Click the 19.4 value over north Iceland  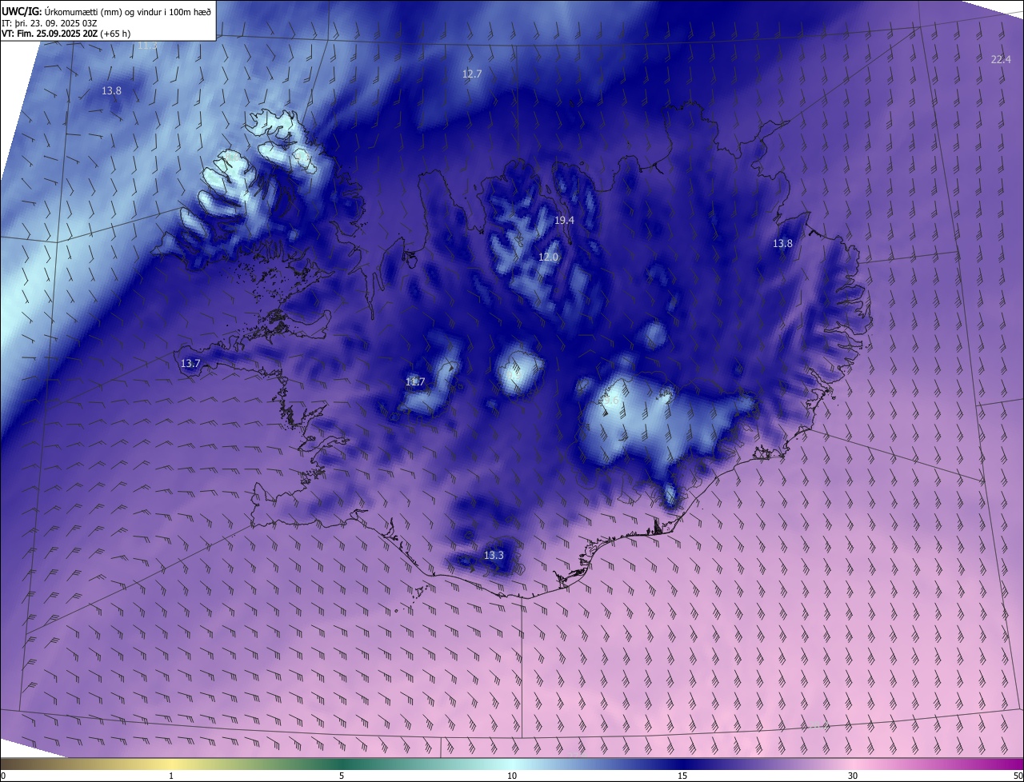(565, 220)
